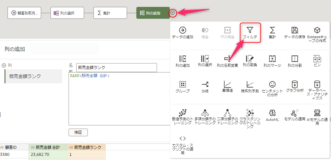331x160 pixels.
Task: Click the plus icon after 列の追加 node
Action: (x=173, y=13)
